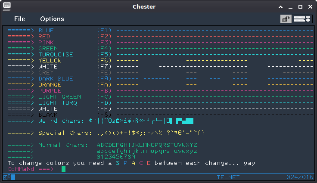The width and height of the screenshot is (317, 183).
Task: Close the Chester window
Action: pos(311,6)
